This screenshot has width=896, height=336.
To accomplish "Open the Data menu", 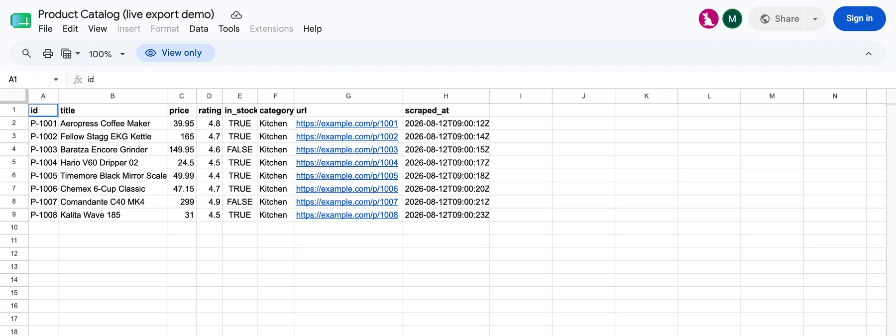I will pyautogui.click(x=199, y=29).
